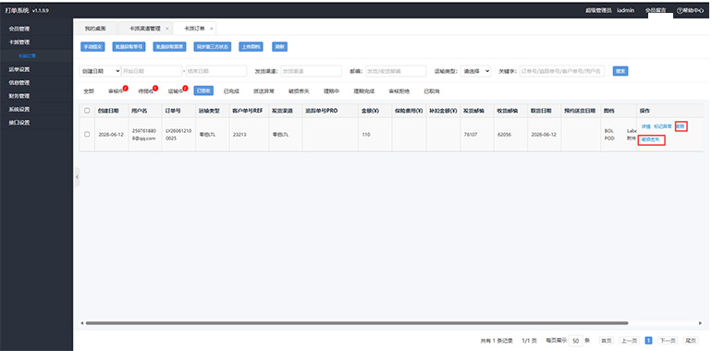
Task: Filter orders by 理赔完成 status
Action: [364, 91]
